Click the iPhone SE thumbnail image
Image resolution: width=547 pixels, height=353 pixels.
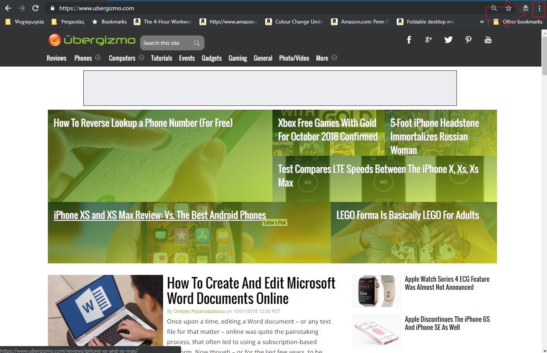(x=377, y=331)
